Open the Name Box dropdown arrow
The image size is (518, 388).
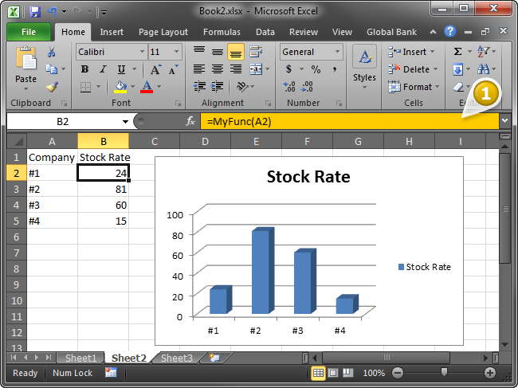point(125,122)
